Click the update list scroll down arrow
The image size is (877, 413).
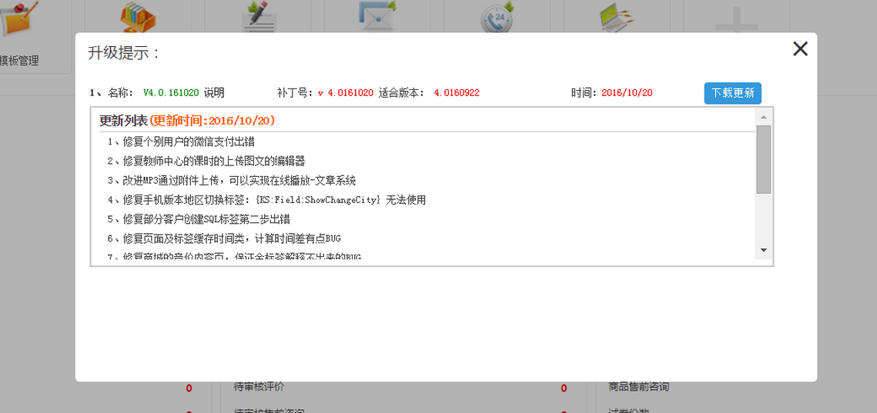click(x=763, y=250)
